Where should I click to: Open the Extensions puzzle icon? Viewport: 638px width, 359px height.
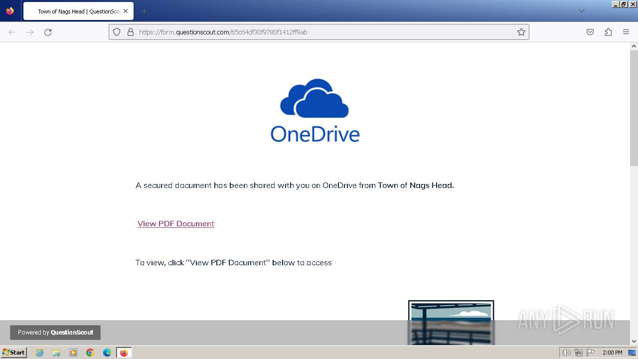tap(608, 32)
